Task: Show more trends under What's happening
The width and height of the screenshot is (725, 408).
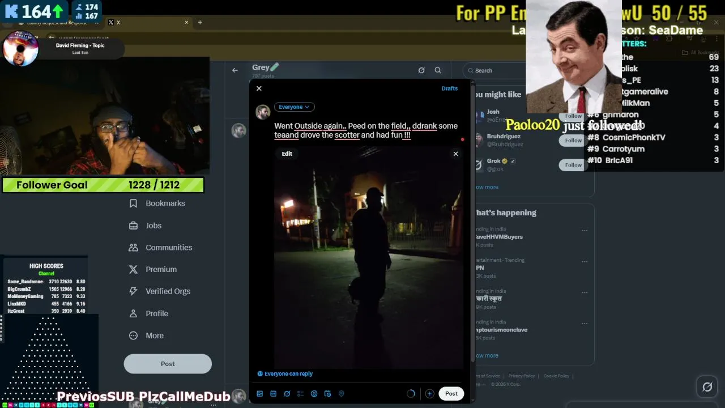Action: pos(487,356)
